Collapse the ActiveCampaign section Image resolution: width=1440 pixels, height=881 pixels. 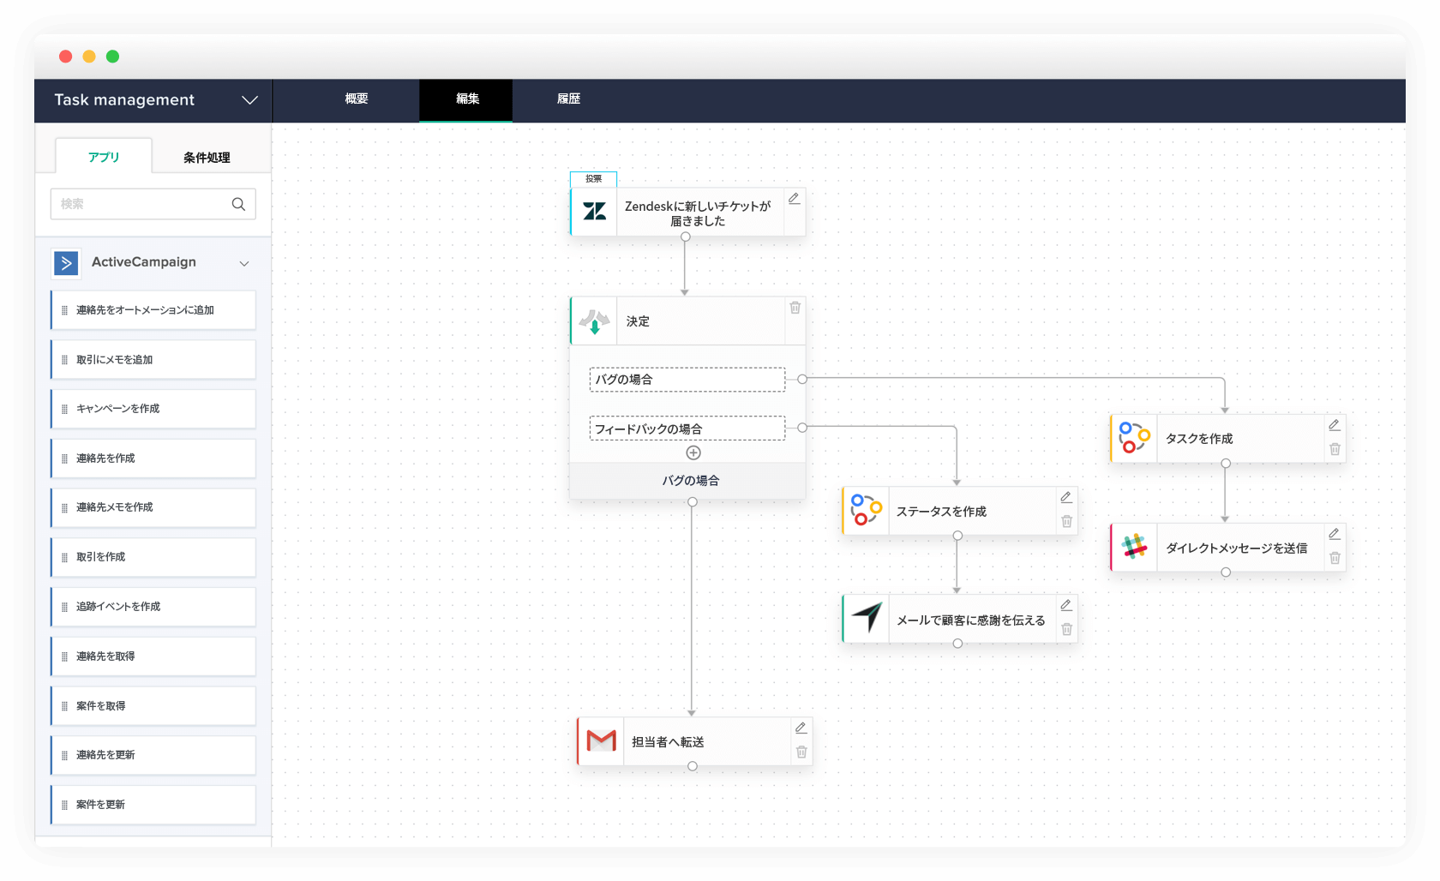pos(244,263)
